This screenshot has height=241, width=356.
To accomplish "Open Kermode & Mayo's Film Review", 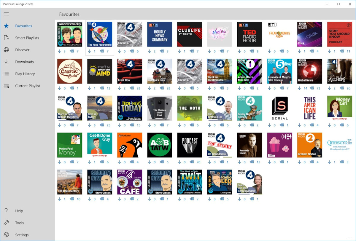I will click(x=279, y=71).
